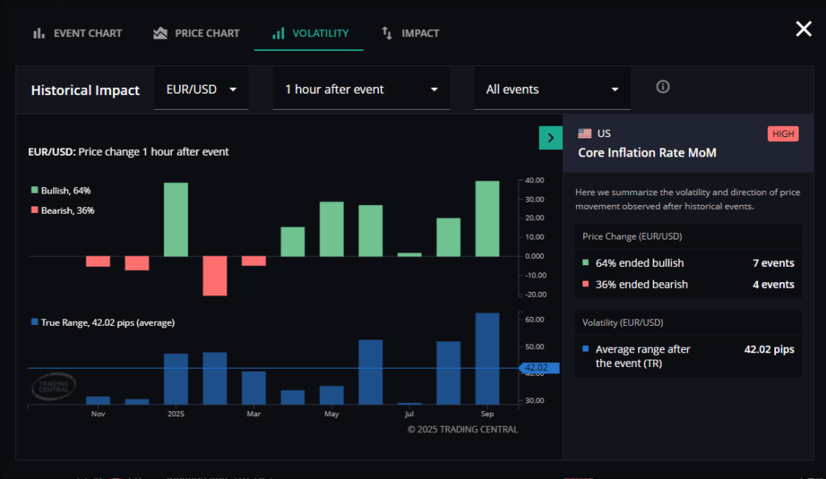826x479 pixels.
Task: Click the tallest blue September range bar
Action: (x=487, y=358)
